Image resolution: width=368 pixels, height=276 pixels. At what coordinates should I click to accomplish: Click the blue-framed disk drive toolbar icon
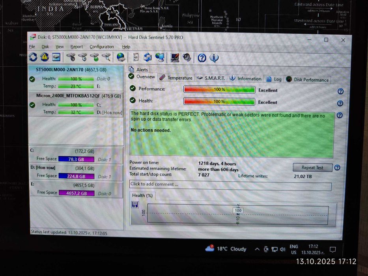[x=56, y=57]
